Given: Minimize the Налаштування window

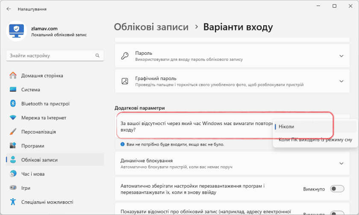Looking at the screenshot, I should click(x=318, y=6).
